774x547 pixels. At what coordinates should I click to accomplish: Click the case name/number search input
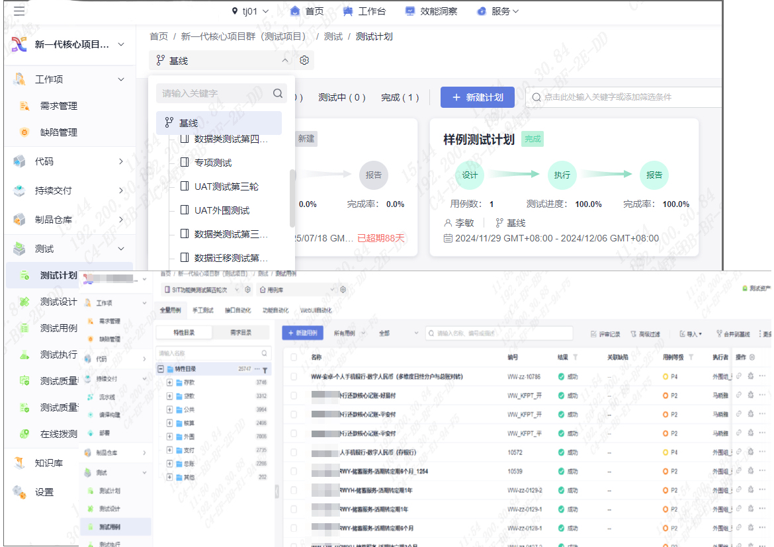coord(499,333)
